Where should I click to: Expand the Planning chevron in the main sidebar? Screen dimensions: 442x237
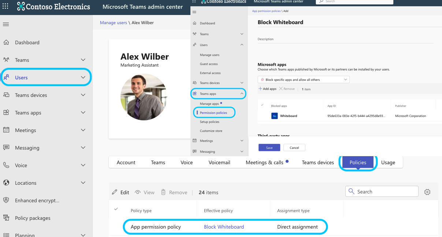click(83, 235)
